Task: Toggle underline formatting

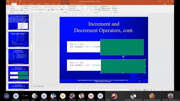Action: point(36,10)
